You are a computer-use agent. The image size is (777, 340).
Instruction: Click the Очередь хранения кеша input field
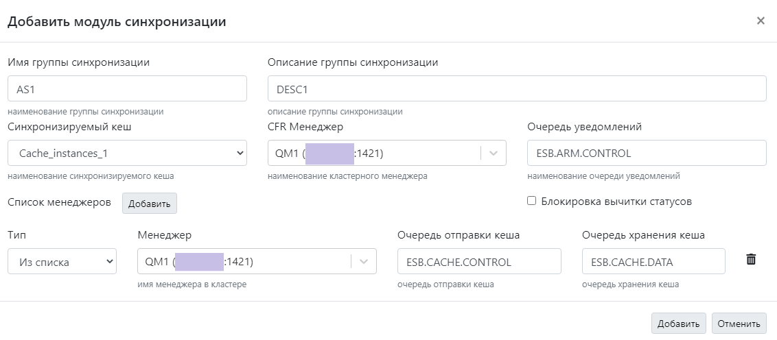pyautogui.click(x=653, y=261)
